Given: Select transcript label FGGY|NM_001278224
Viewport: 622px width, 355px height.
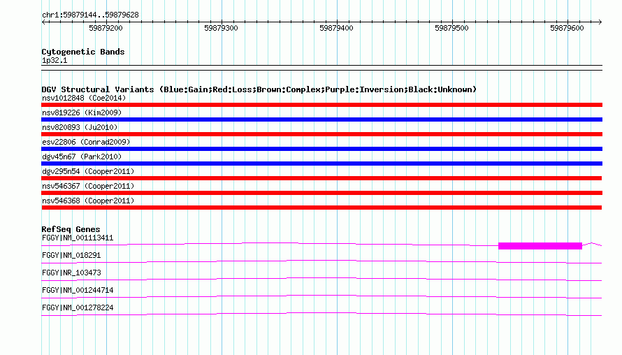Looking at the screenshot, I should [78, 307].
